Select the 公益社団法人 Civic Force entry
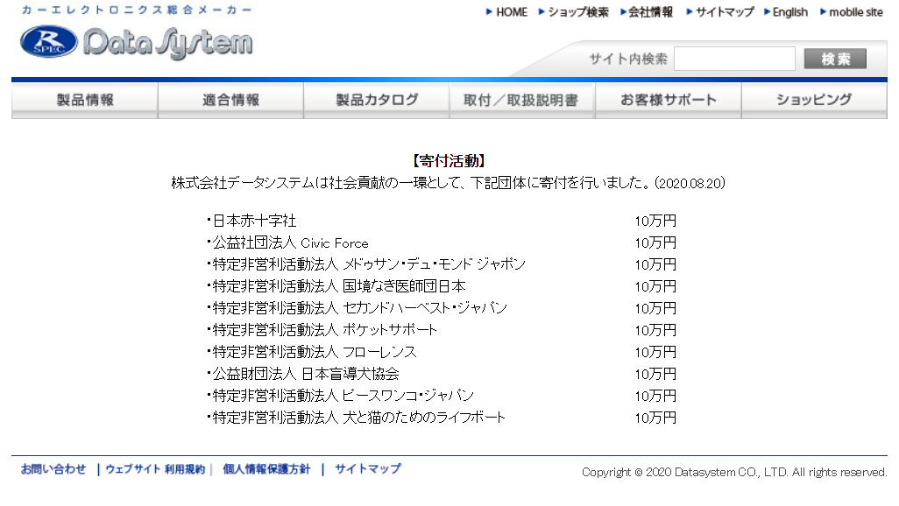The width and height of the screenshot is (899, 506). pos(287,243)
